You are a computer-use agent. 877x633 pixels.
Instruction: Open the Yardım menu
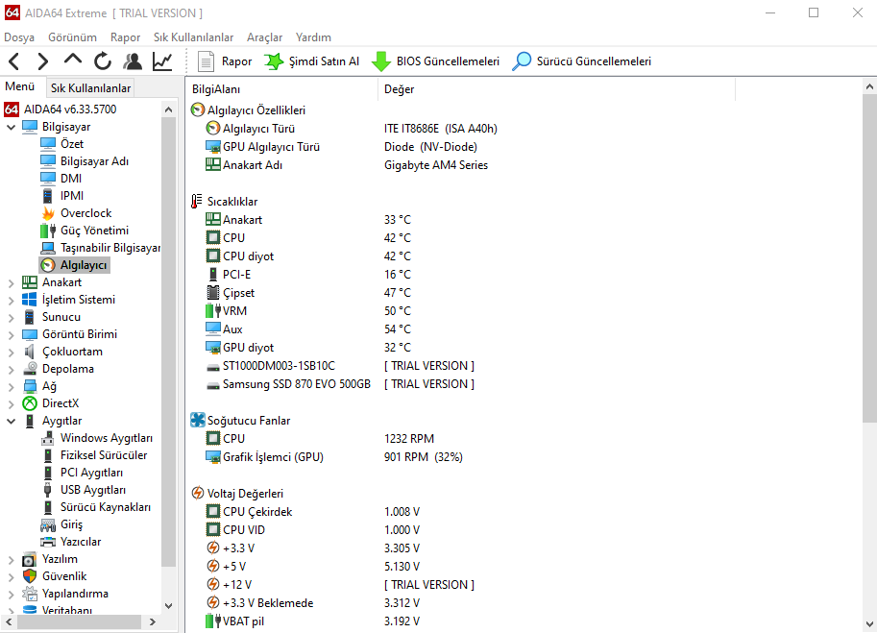pos(313,37)
